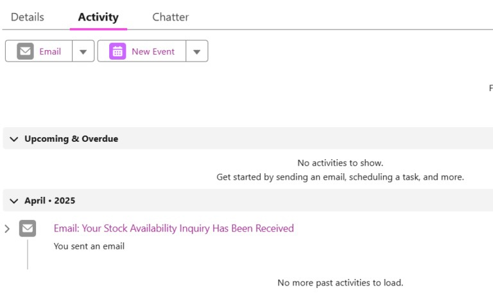
Task: Click the 'No more past activities to load' message
Action: coord(340,283)
